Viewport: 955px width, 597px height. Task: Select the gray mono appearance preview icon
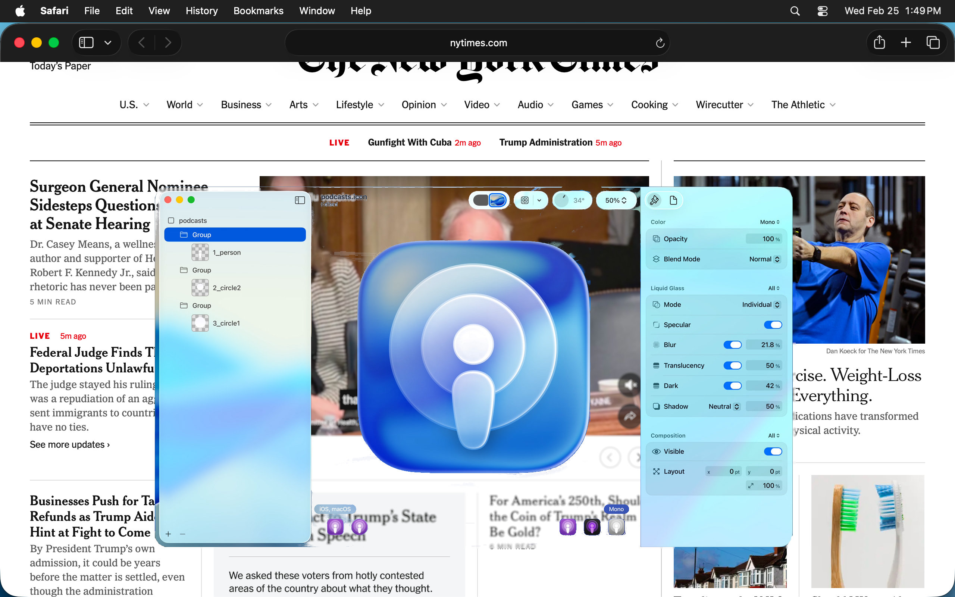[616, 527]
